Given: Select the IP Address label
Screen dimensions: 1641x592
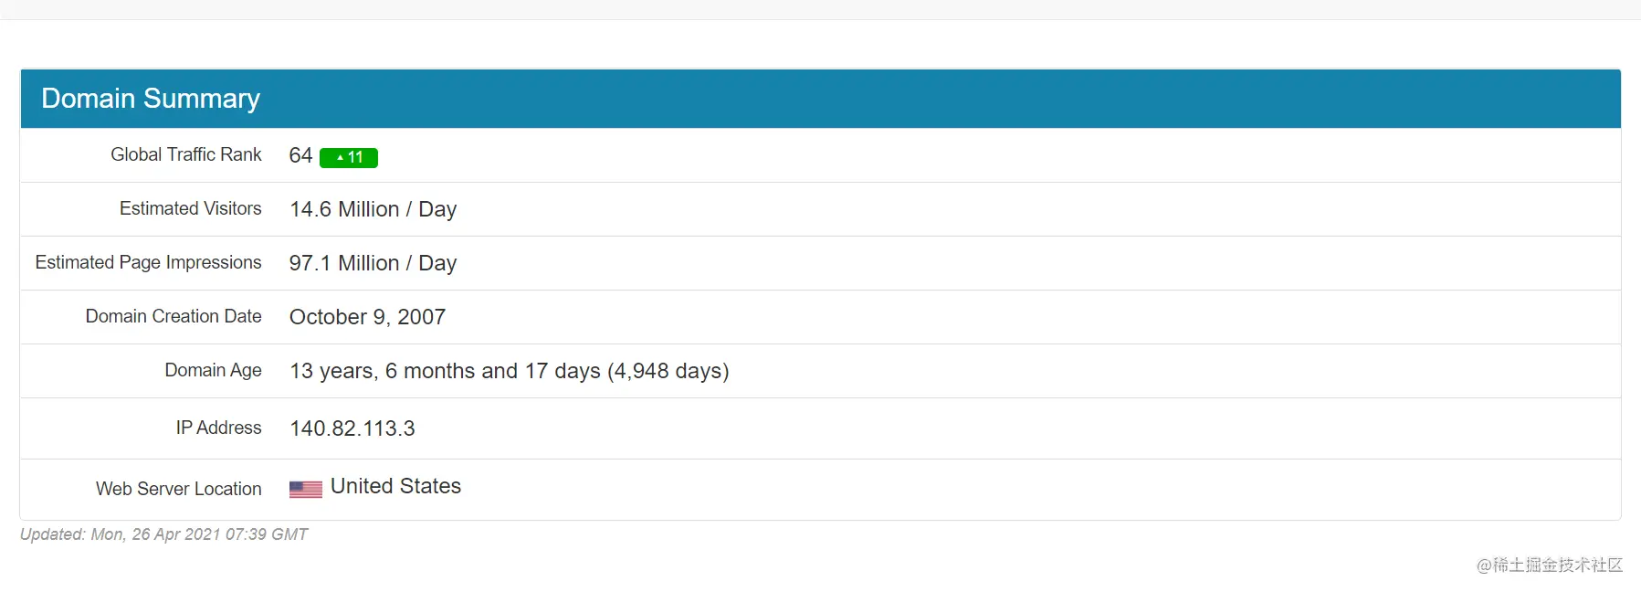Looking at the screenshot, I should (x=218, y=428).
